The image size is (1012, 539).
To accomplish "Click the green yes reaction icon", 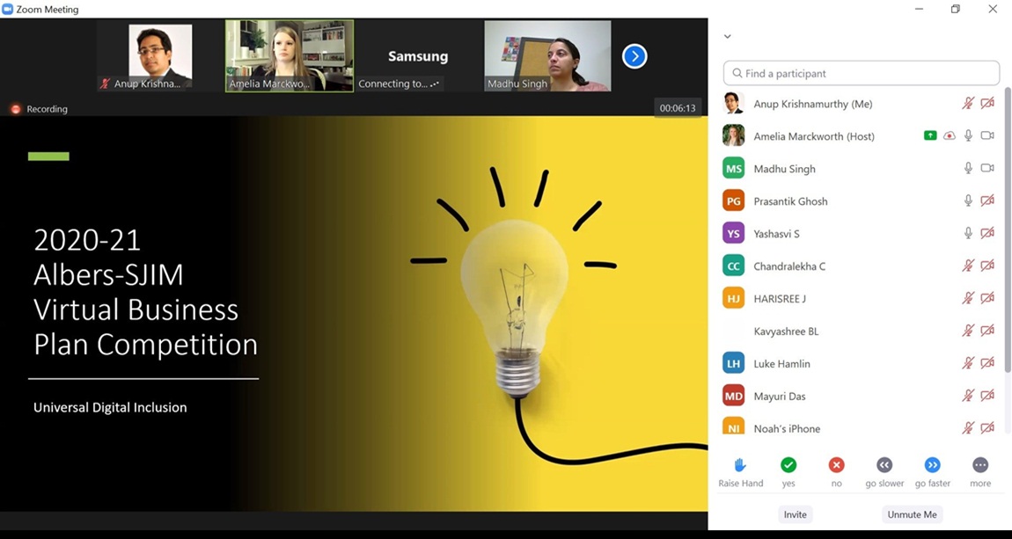I will pos(788,465).
